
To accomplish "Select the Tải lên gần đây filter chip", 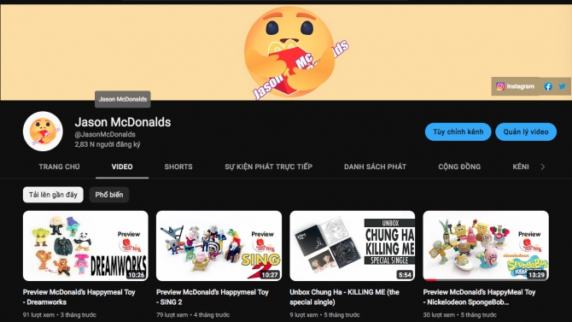I will 53,195.
